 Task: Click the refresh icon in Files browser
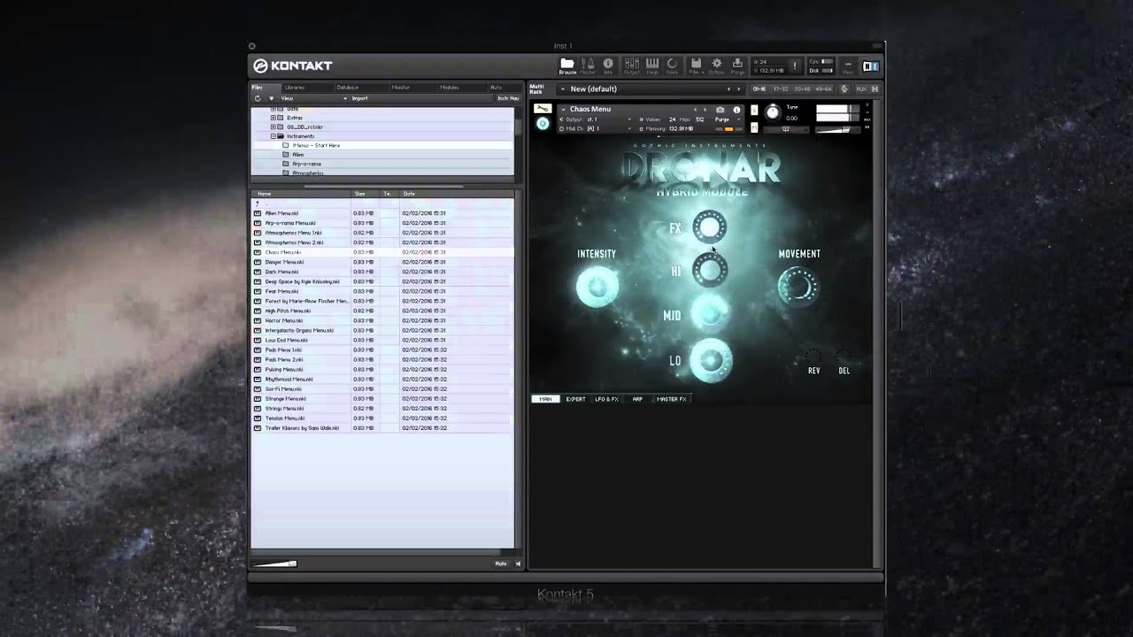(x=258, y=98)
